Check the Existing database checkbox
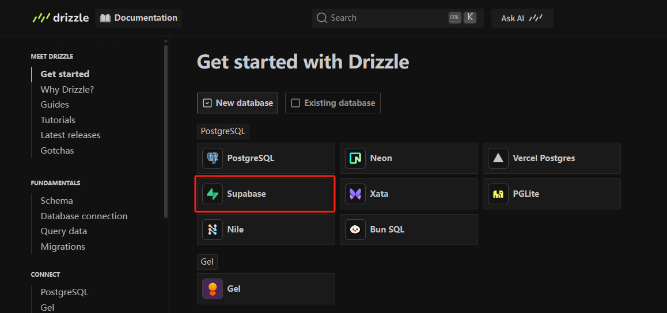This screenshot has height=313, width=667. coord(295,103)
